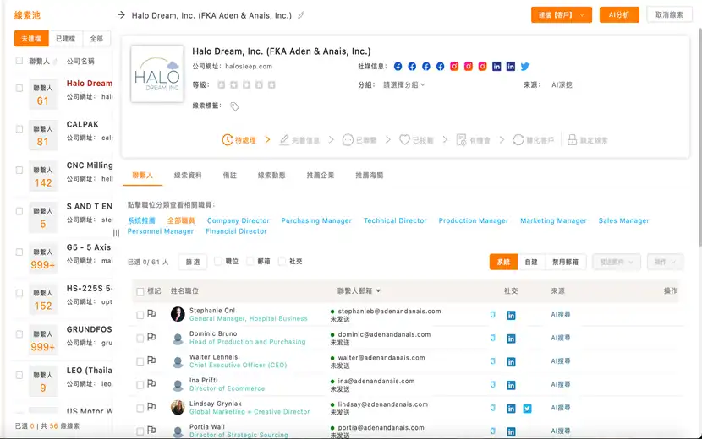Open the contact email column sort dropdown

click(378, 291)
